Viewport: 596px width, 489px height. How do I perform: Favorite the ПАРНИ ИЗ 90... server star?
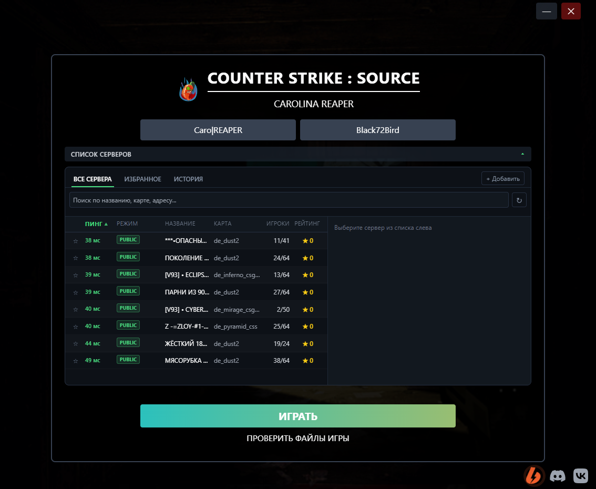76,292
